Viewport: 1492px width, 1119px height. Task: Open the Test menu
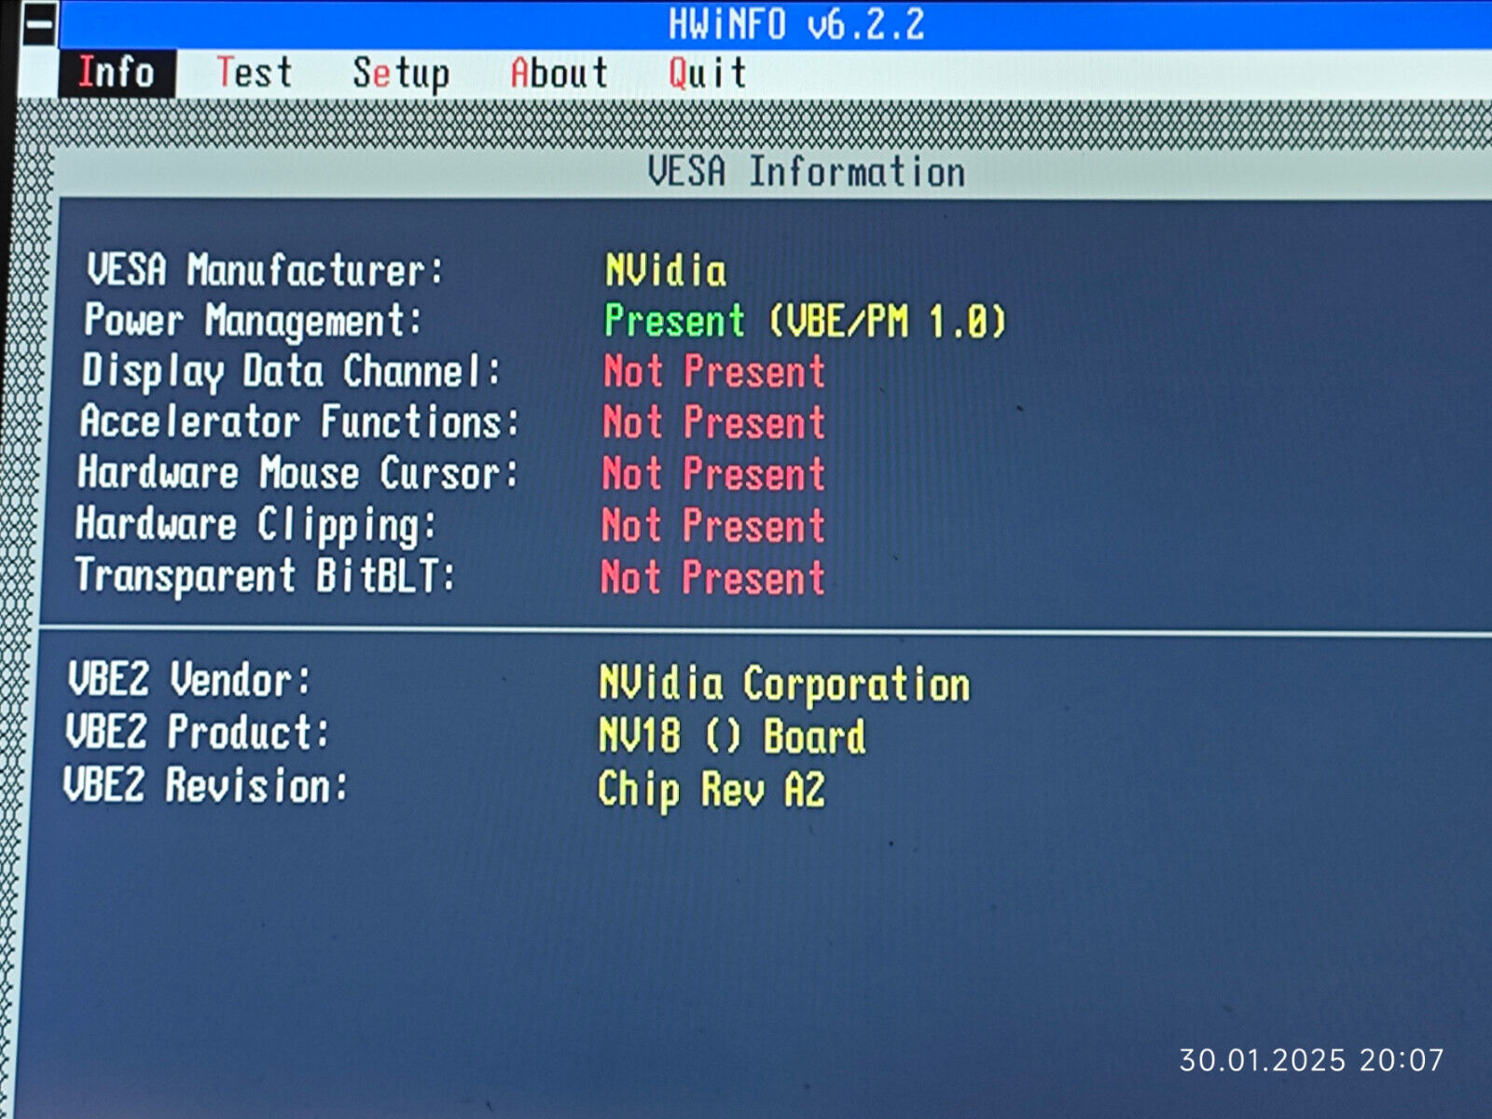coord(255,73)
